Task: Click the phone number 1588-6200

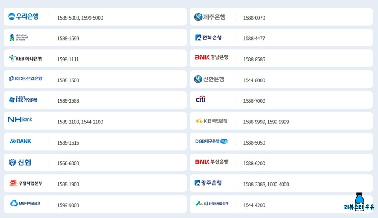Action: coord(254,163)
